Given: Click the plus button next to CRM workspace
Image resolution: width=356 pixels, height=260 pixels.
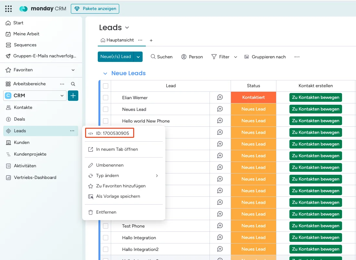Looking at the screenshot, I should click(73, 96).
